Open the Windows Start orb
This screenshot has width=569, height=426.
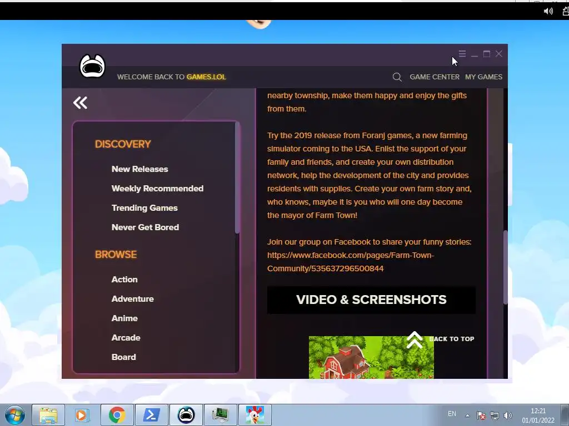pos(14,415)
